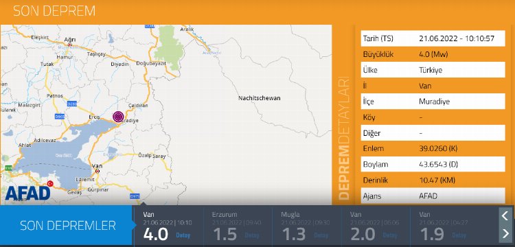Click the Saray label on the map
The height and width of the screenshot is (247, 515).
[x=159, y=156]
